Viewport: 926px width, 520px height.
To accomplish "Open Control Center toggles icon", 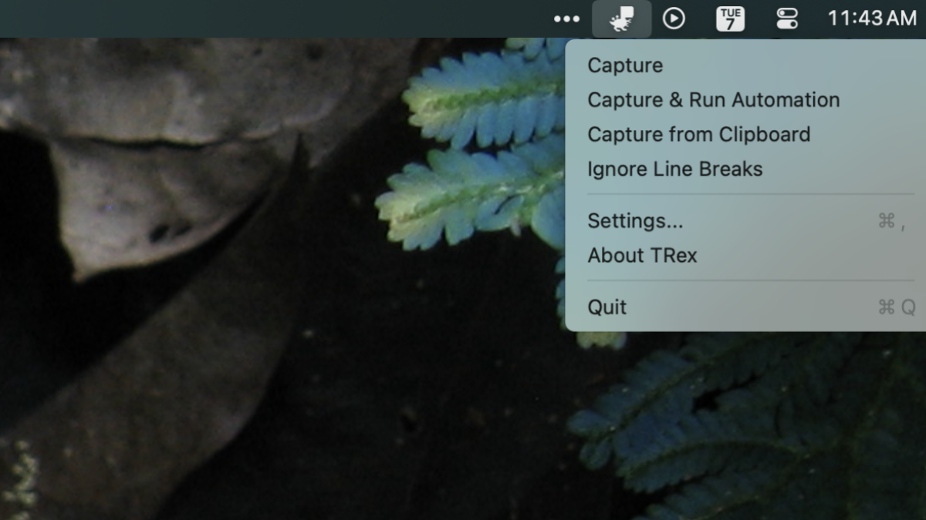I will pyautogui.click(x=787, y=18).
